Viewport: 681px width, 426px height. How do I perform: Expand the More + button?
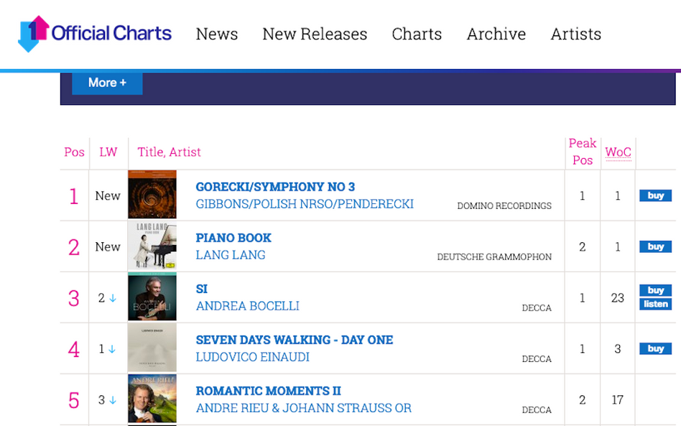coord(107,83)
